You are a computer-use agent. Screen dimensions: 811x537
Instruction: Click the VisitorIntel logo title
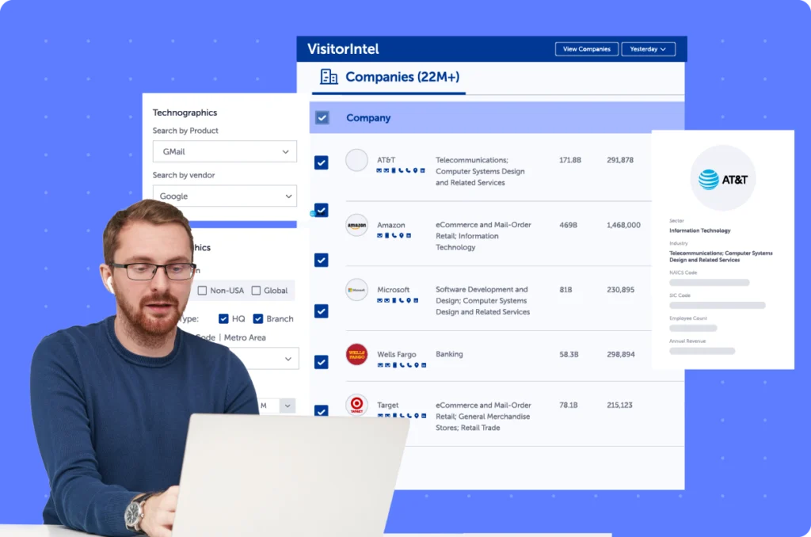[343, 49]
